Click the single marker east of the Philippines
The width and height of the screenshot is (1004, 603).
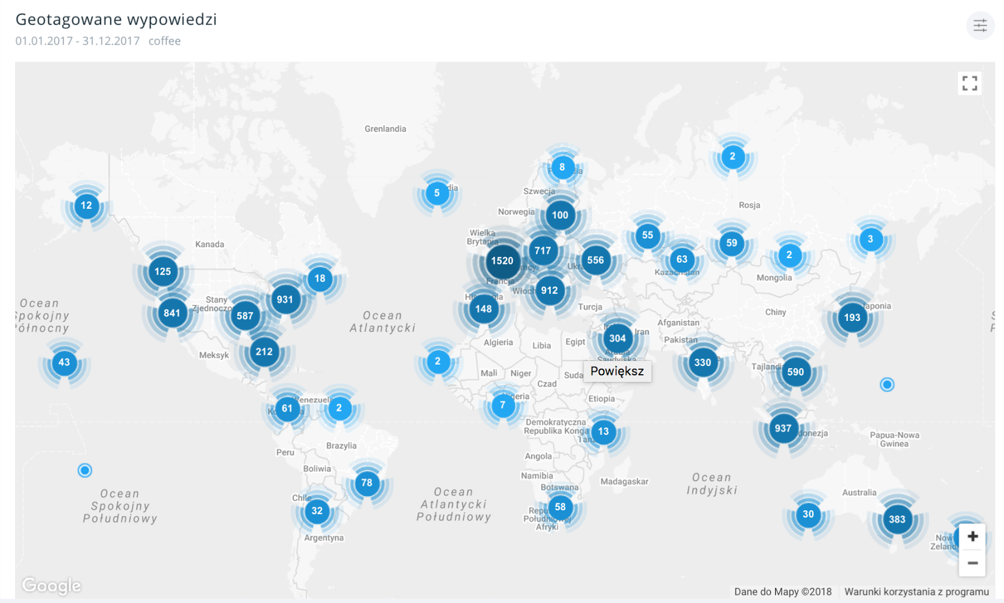point(887,384)
